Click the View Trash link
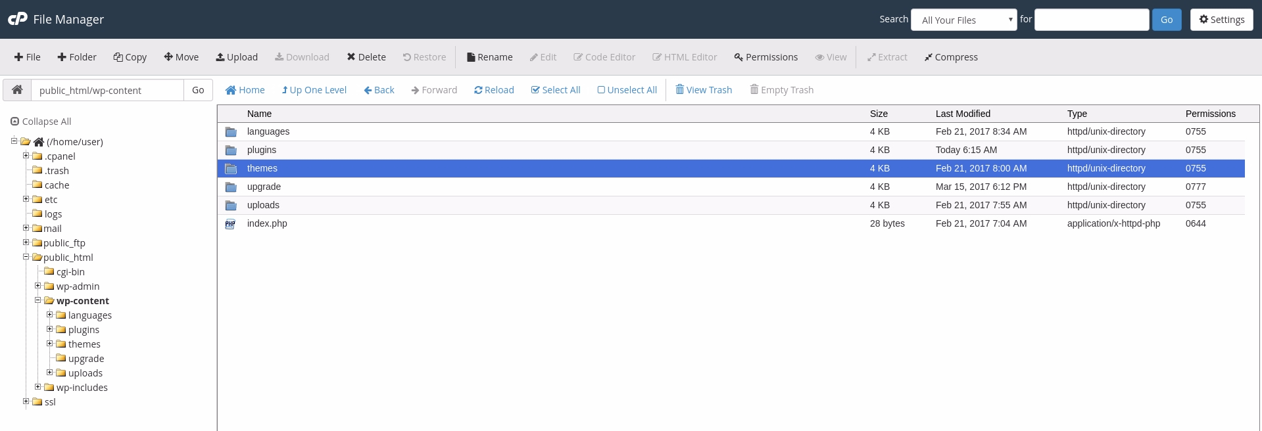 tap(703, 90)
